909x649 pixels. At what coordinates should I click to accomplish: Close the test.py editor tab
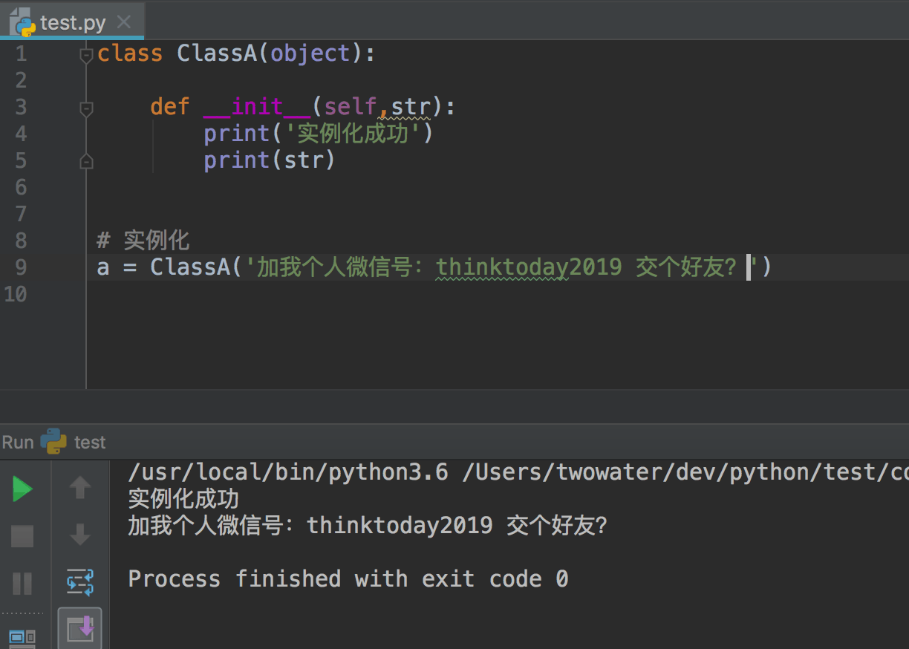(124, 22)
